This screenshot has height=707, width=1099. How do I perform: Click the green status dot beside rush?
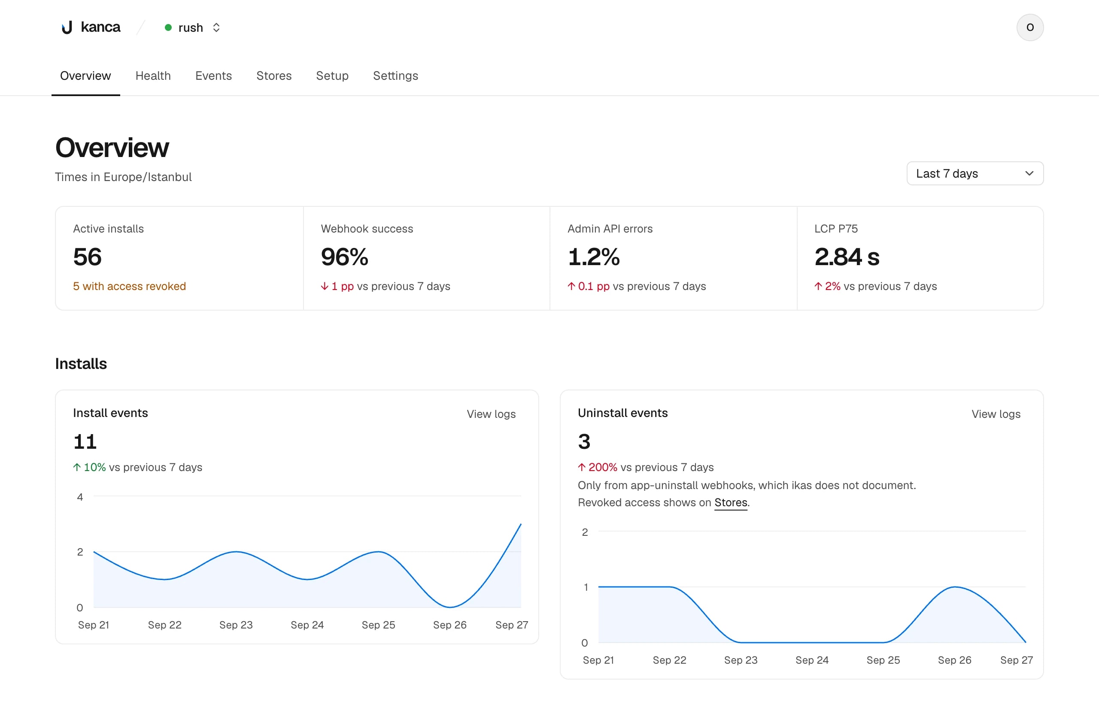(x=168, y=27)
